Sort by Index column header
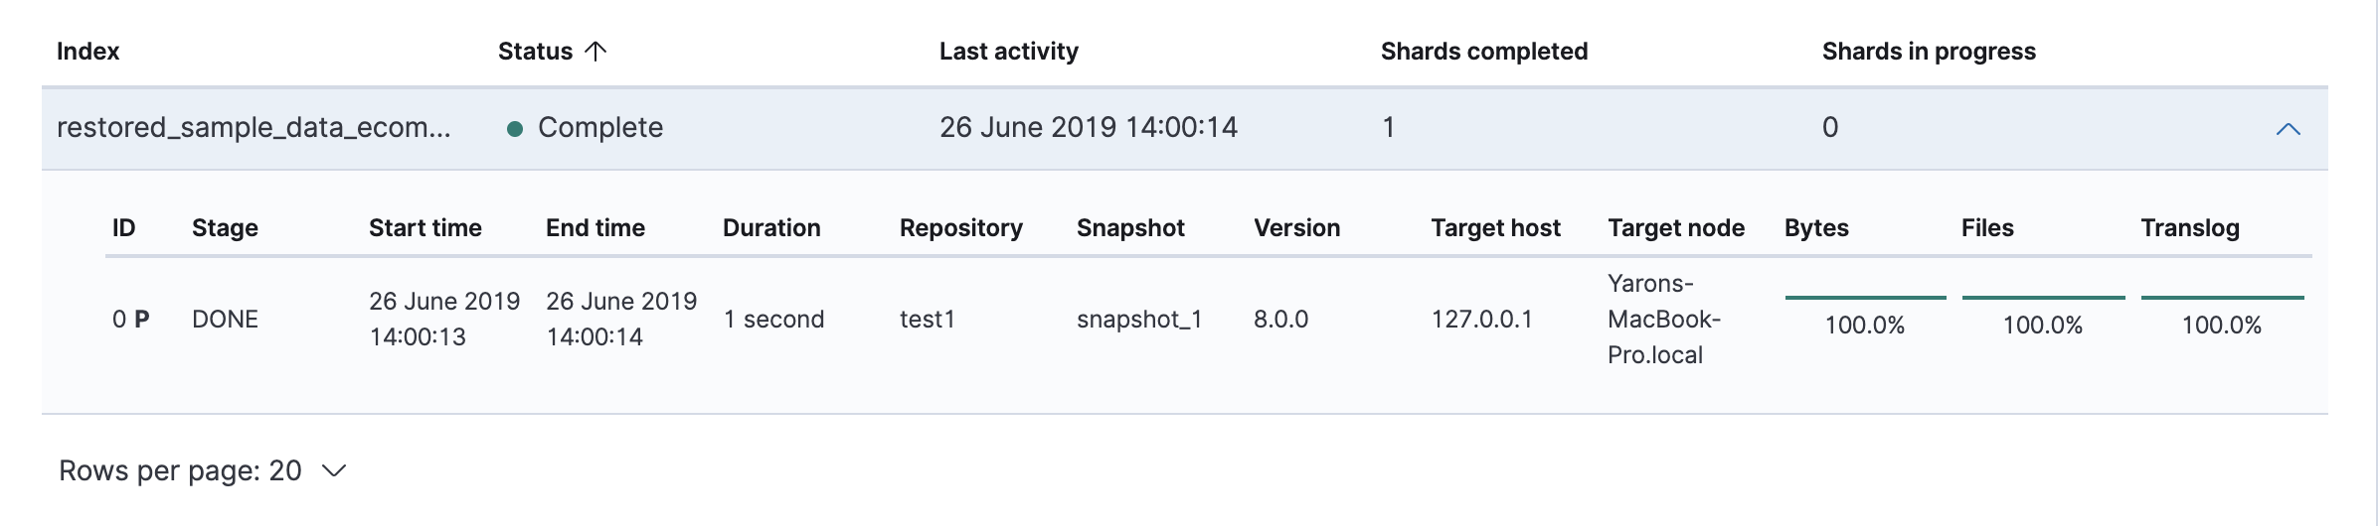The width and height of the screenshot is (2378, 526). click(x=88, y=52)
